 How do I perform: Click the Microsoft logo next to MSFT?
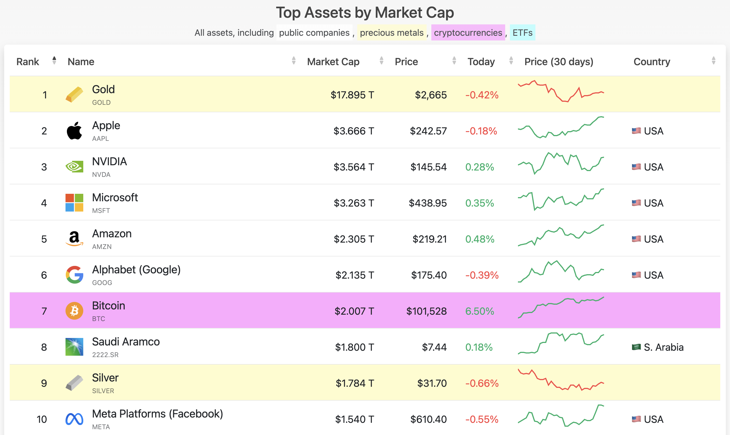74,203
